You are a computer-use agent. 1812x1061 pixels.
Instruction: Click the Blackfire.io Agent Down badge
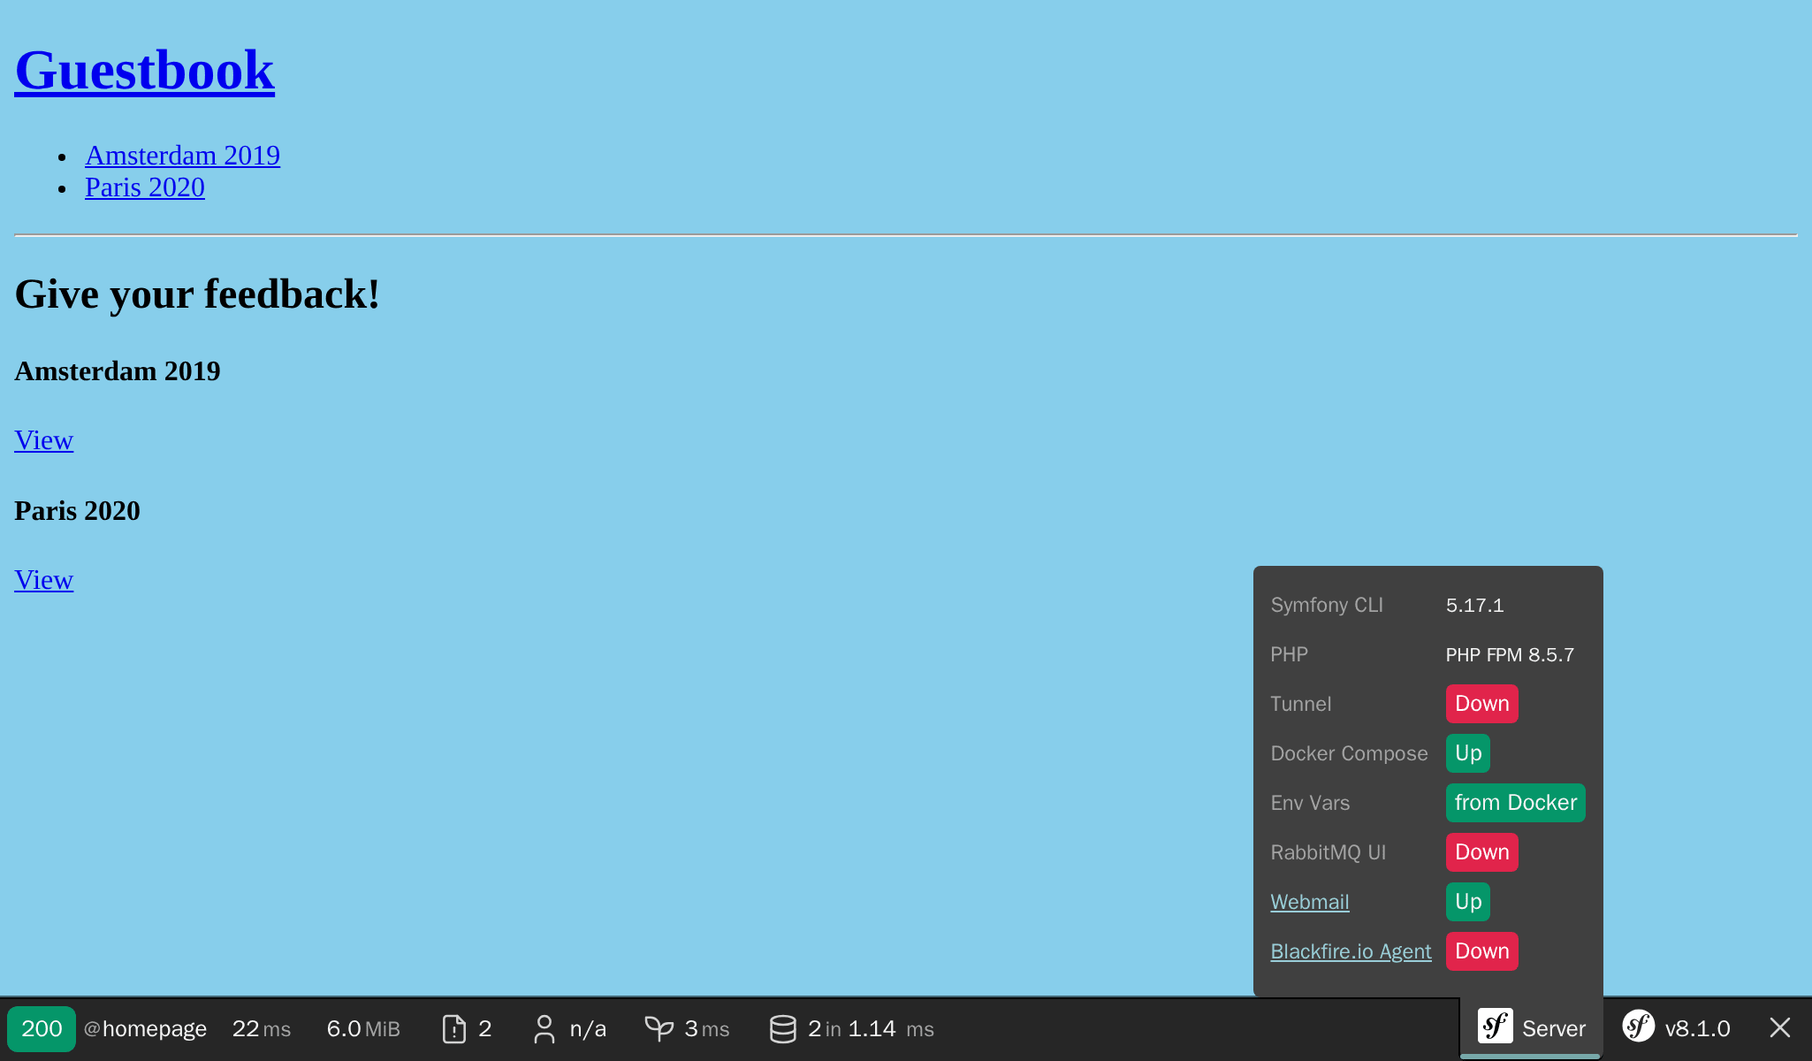coord(1482,951)
